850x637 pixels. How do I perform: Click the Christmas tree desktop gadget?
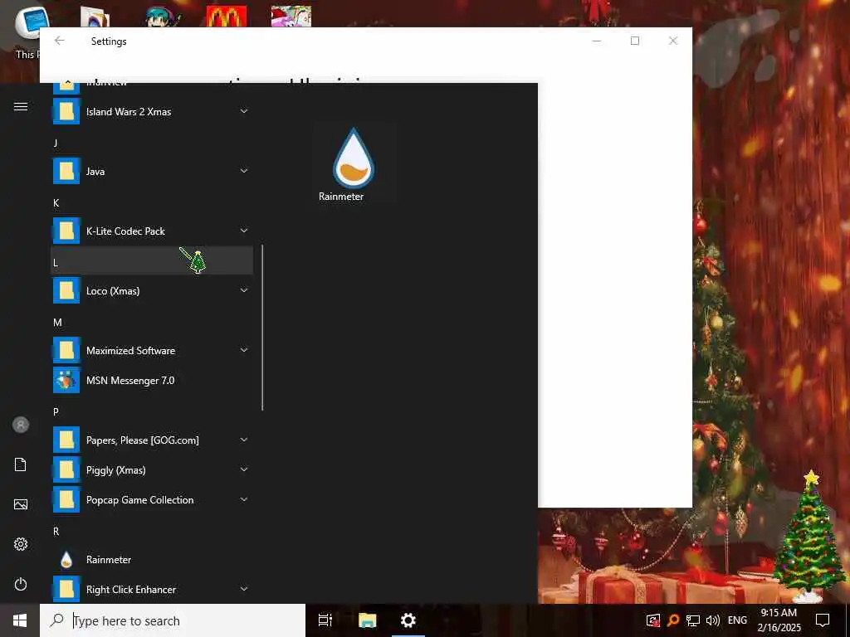pos(810,537)
